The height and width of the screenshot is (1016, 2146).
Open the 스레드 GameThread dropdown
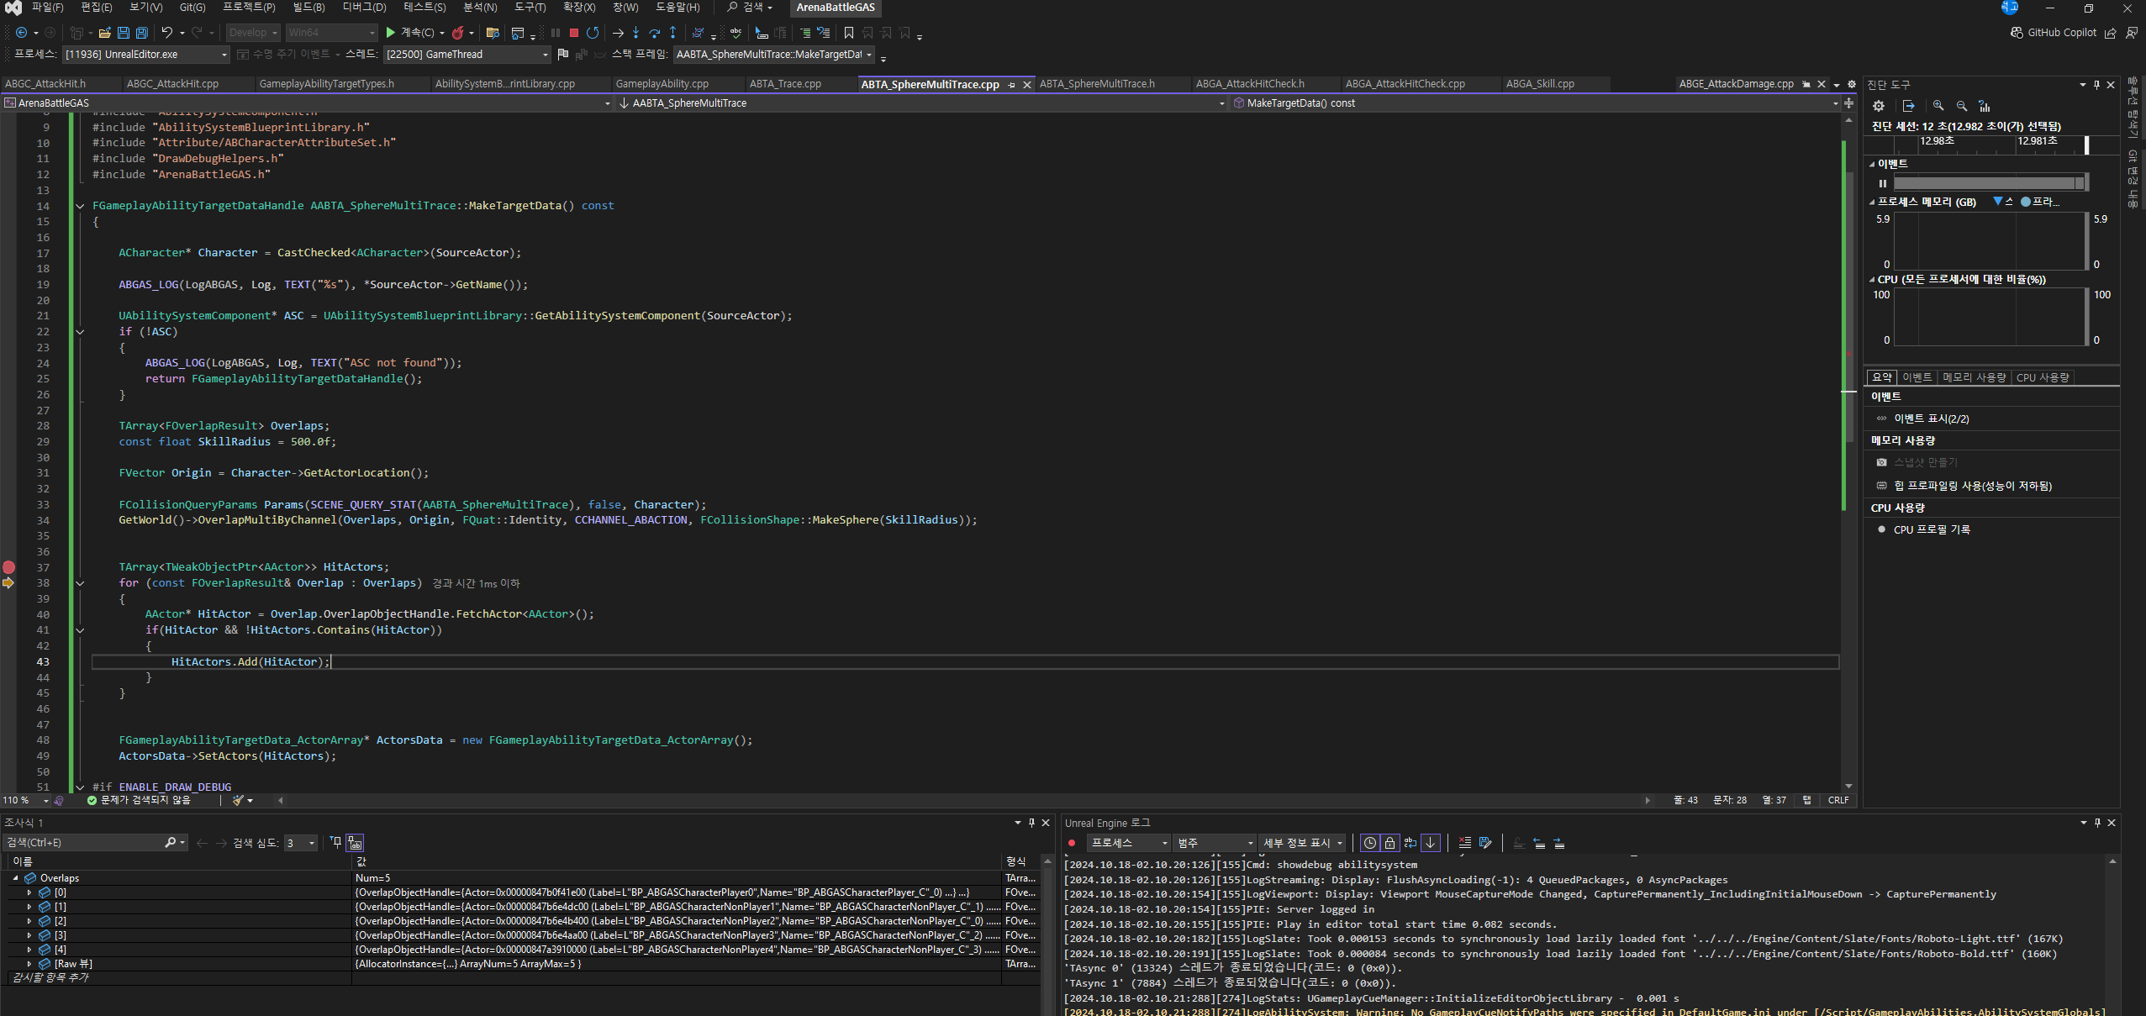(467, 55)
